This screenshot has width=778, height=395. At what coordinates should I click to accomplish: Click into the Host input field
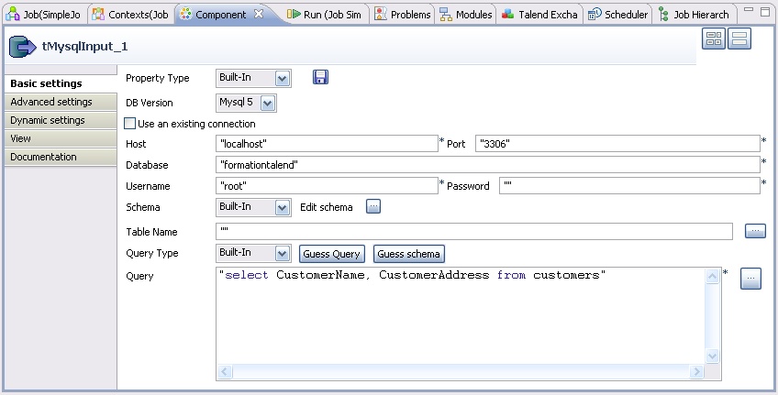(327, 144)
